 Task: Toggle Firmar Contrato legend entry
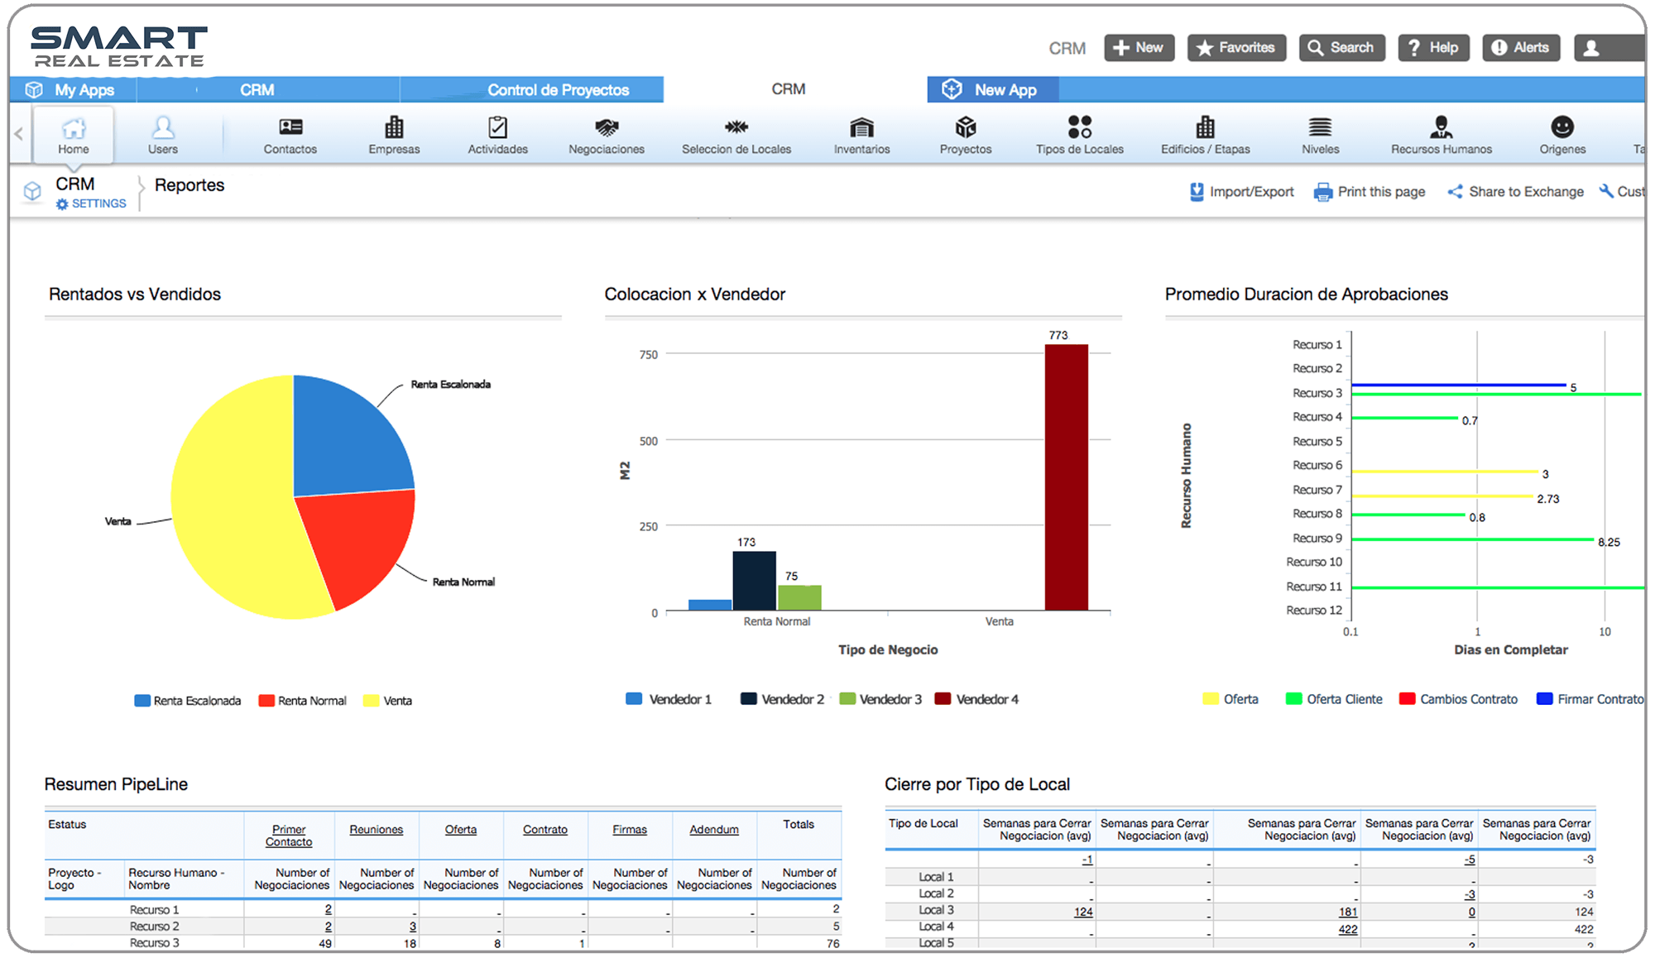tap(1590, 699)
